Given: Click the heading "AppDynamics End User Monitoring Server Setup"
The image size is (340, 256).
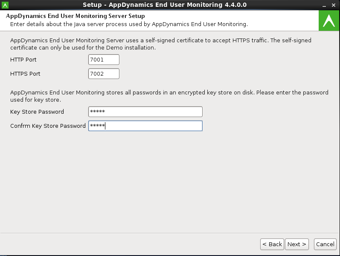Looking at the screenshot, I should [75, 16].
